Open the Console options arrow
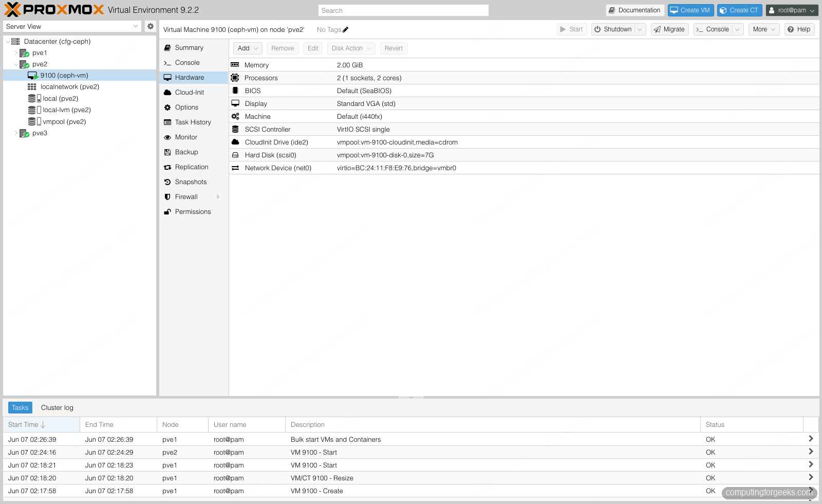 pos(738,29)
